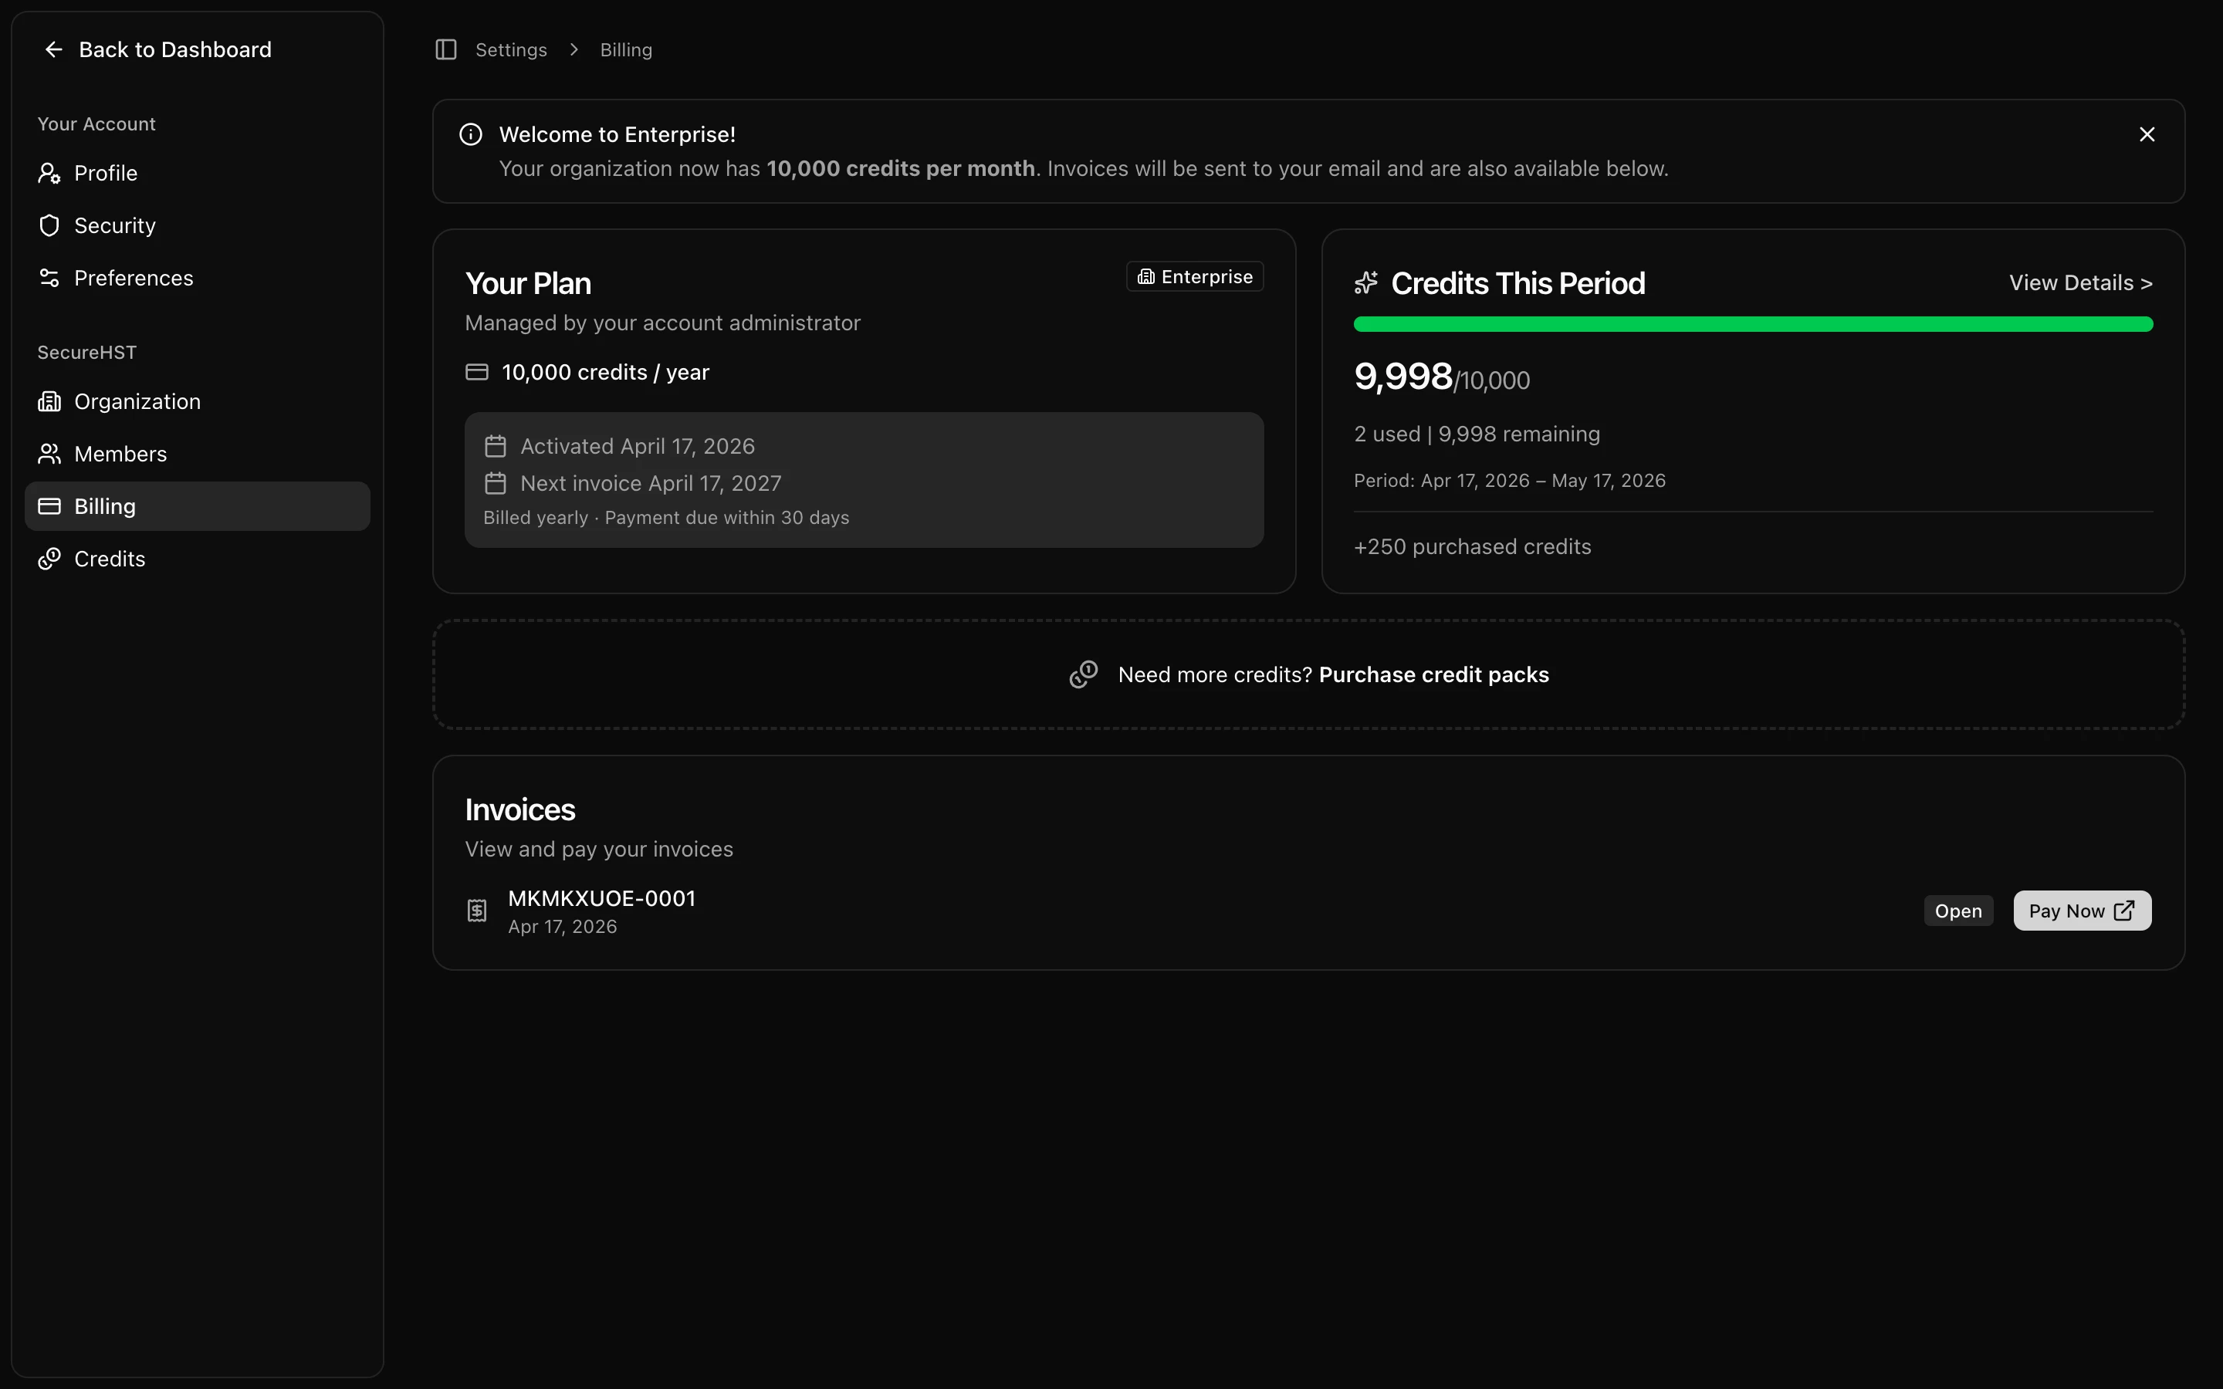Open the Settings breadcrumb item
Image resolution: width=2223 pixels, height=1389 pixels.
tap(512, 49)
